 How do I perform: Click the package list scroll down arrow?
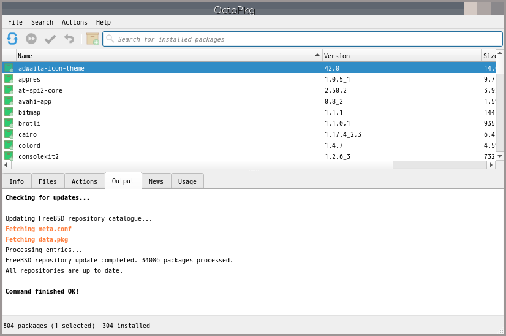point(500,156)
